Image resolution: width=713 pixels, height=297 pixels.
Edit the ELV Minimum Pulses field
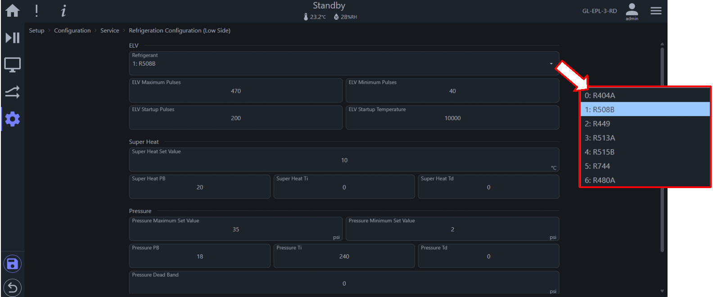(452, 90)
